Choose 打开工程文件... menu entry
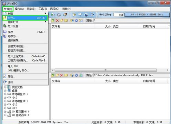171x124 pixels. [25, 56]
